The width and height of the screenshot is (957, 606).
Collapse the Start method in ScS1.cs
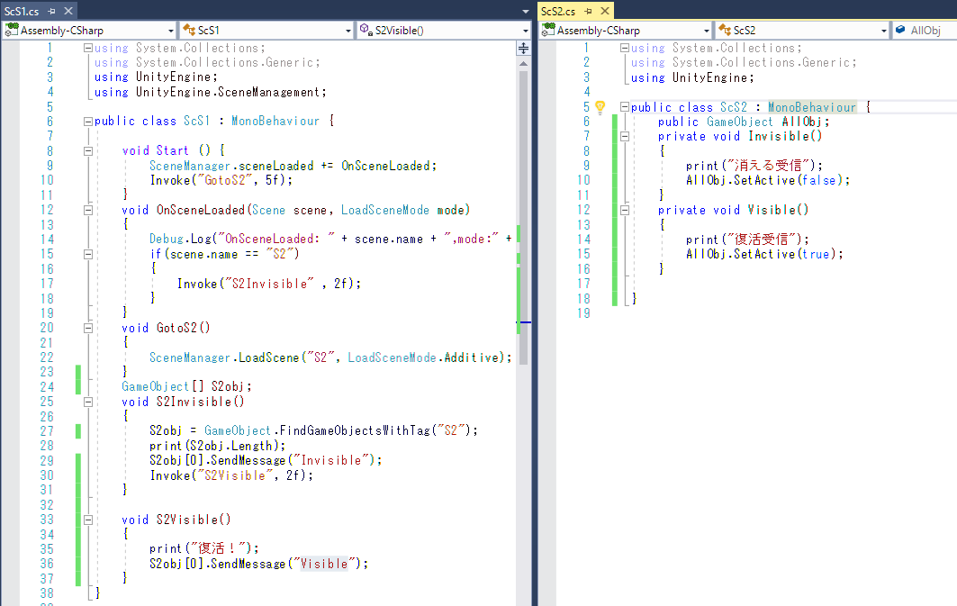click(88, 150)
